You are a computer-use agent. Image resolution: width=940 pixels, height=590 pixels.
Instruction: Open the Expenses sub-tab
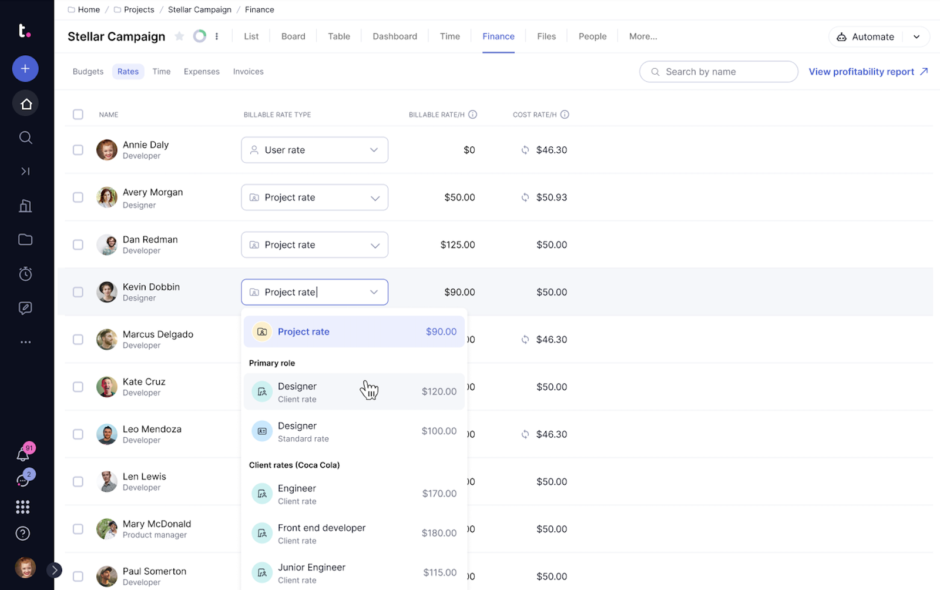(202, 72)
